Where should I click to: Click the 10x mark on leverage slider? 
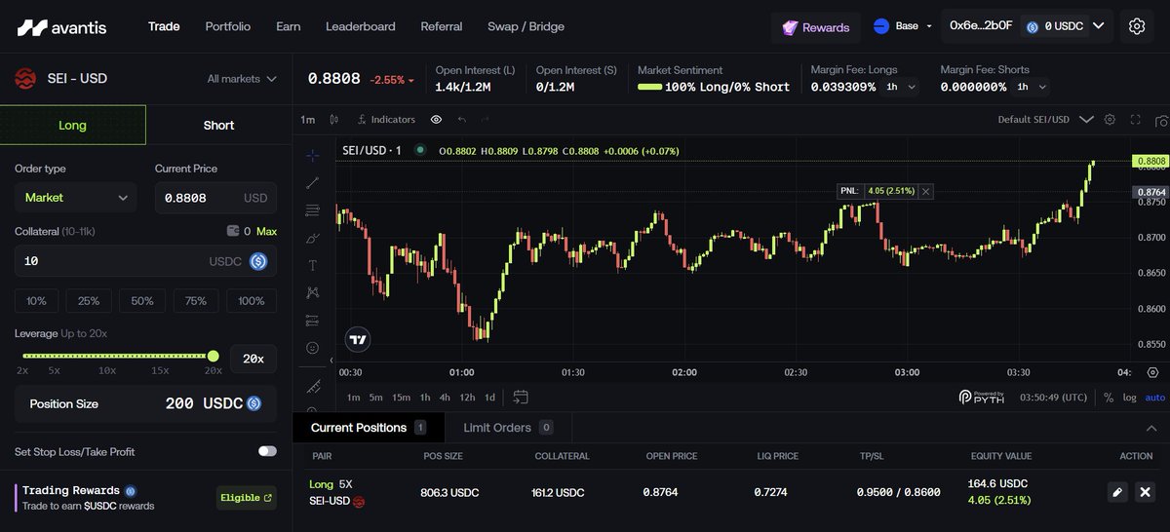pos(107,370)
